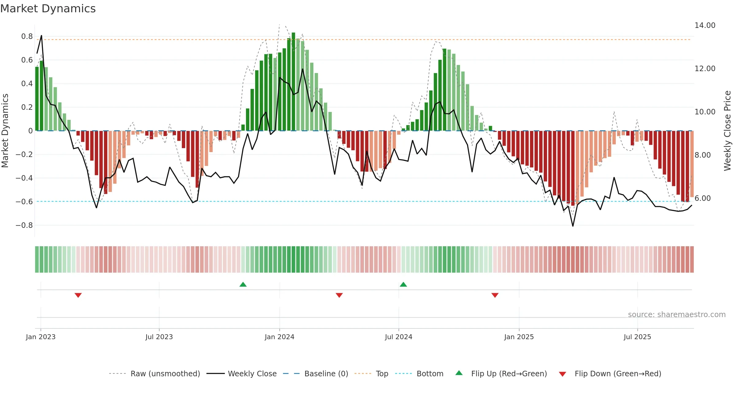The width and height of the screenshot is (736, 414).
Task: Toggle the Baseline (0) legend entry
Action: (316, 374)
